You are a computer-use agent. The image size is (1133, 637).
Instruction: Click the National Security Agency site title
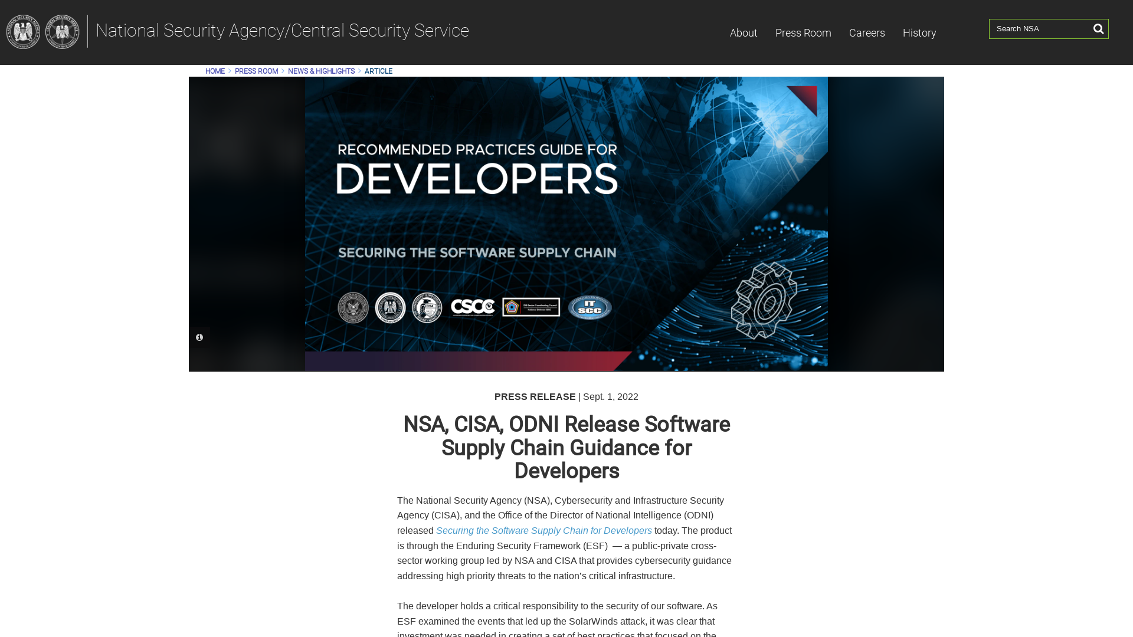tap(283, 30)
